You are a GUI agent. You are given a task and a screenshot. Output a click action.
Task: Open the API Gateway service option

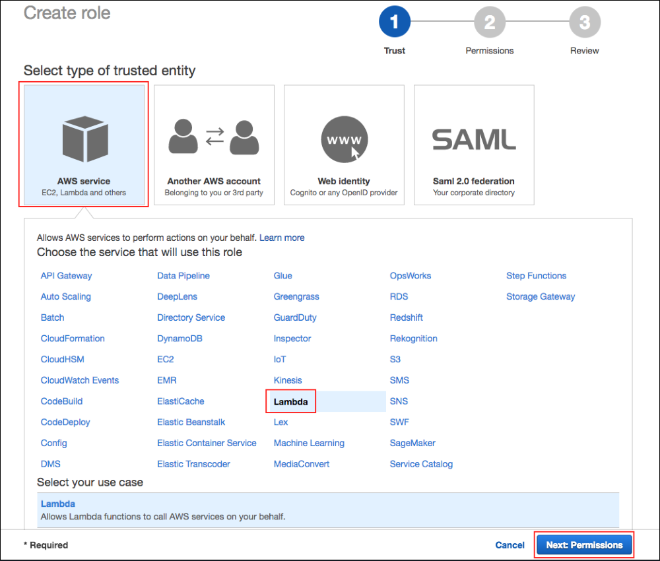[66, 275]
